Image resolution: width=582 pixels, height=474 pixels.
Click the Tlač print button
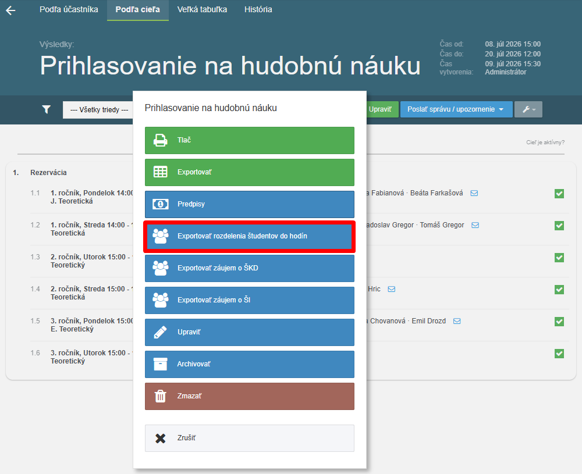click(x=250, y=140)
